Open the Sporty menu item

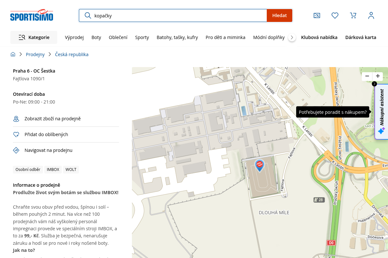142,37
